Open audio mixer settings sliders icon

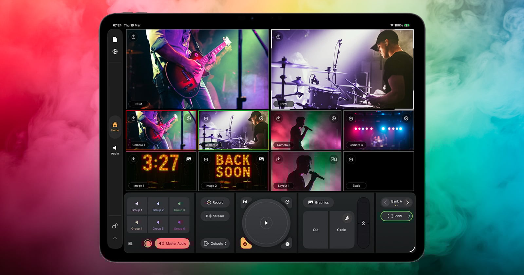tap(130, 244)
